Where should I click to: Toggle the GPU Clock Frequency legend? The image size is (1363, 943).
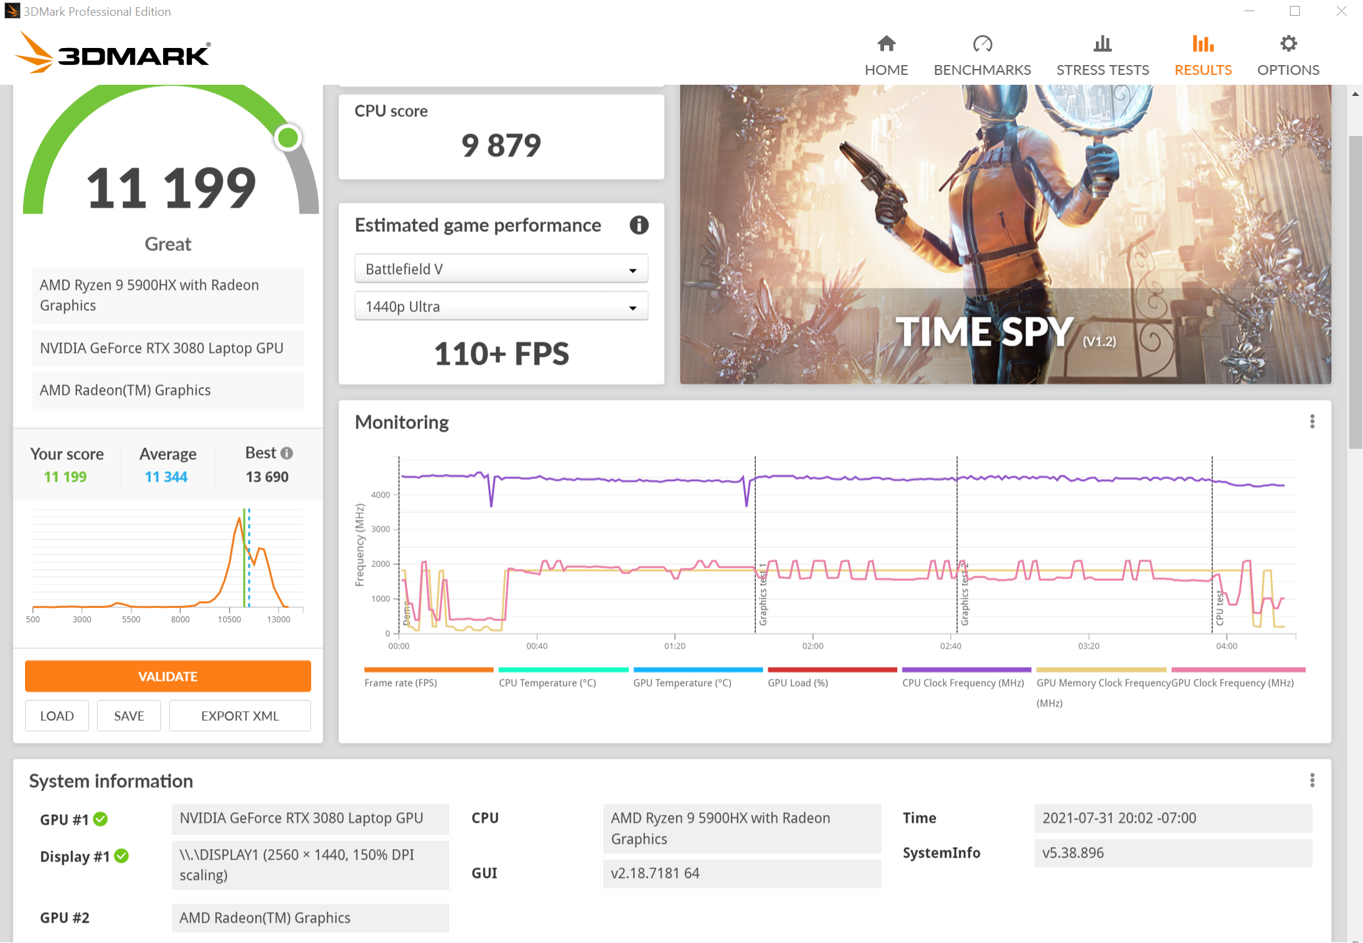pyautogui.click(x=1237, y=678)
